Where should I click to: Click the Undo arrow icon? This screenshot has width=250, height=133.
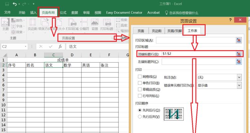(15, 4)
